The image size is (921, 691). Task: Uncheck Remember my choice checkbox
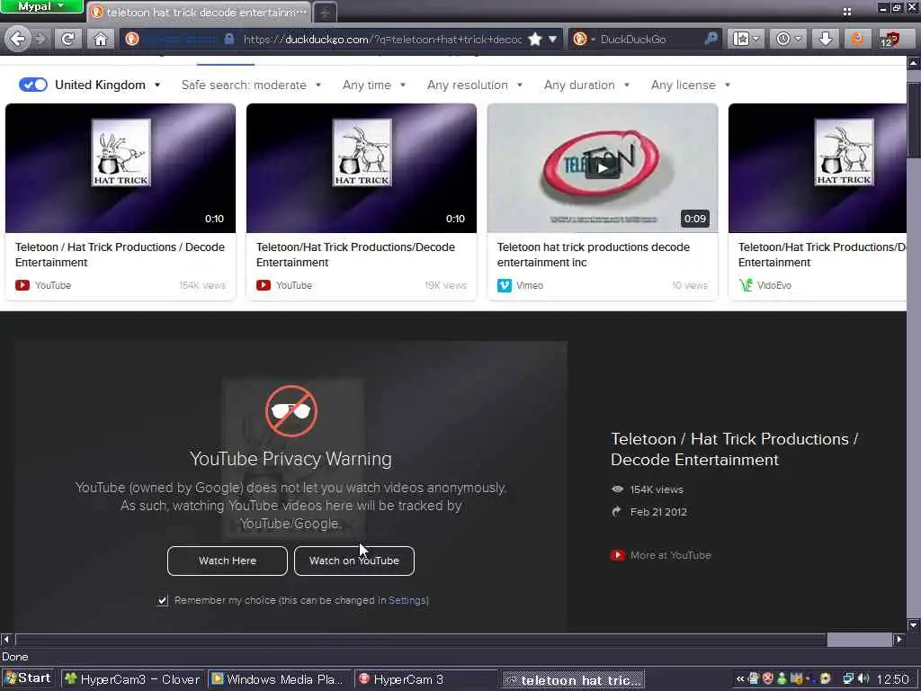point(163,600)
